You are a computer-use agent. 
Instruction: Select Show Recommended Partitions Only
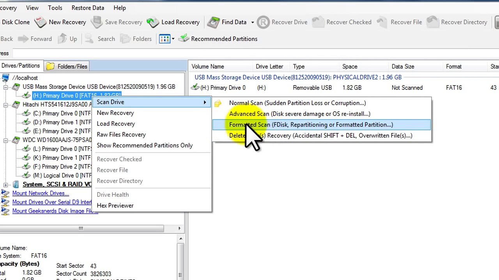tap(152, 145)
